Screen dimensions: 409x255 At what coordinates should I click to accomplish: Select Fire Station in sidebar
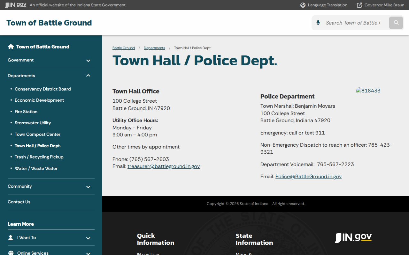tap(26, 112)
